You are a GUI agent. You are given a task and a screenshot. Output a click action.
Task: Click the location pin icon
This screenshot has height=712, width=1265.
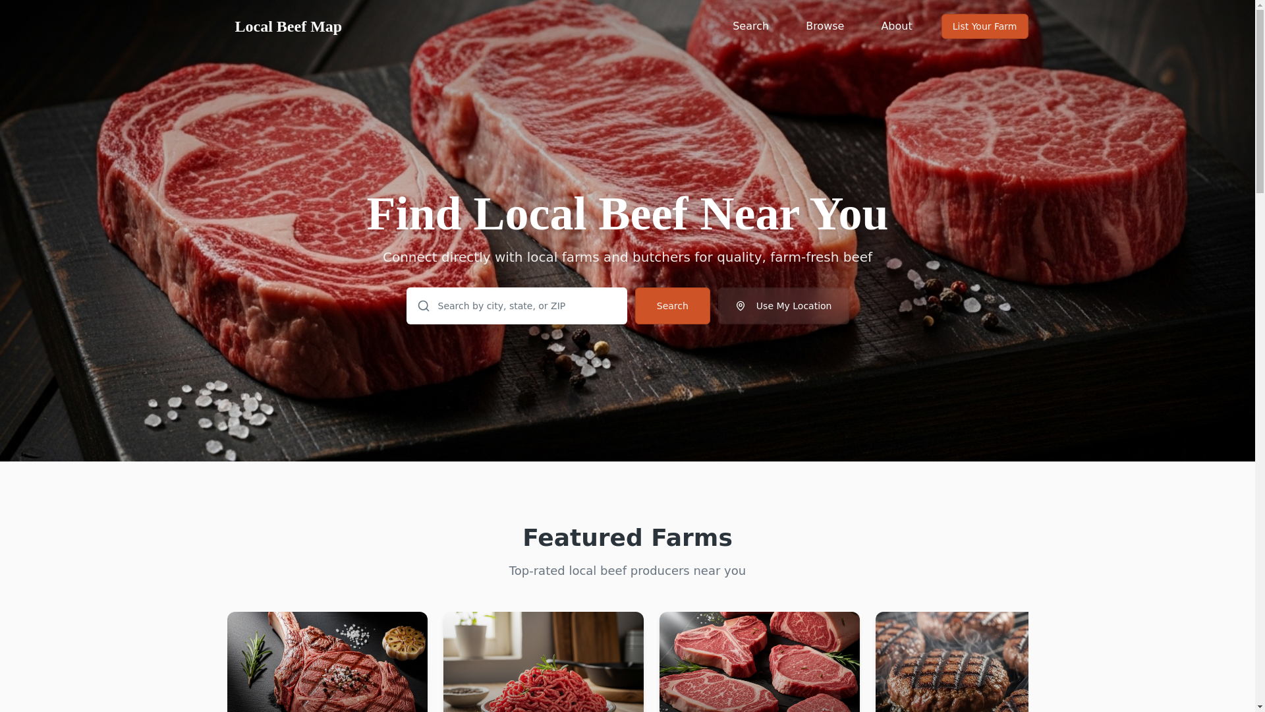pos(741,306)
